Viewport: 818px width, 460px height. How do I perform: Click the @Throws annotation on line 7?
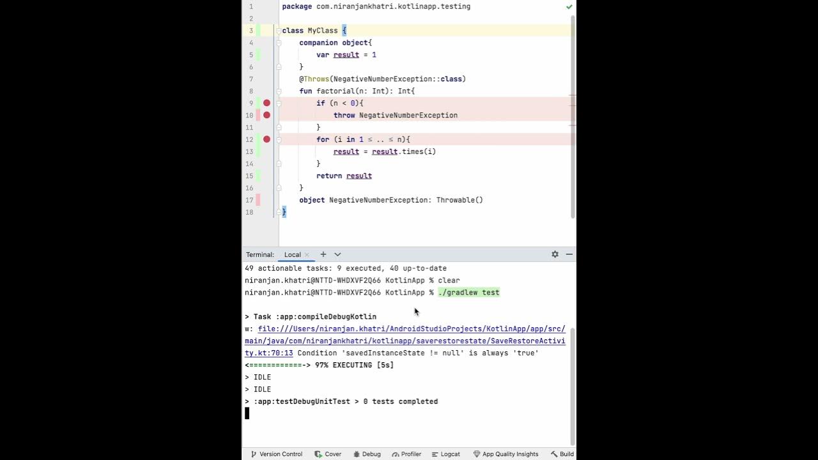pyautogui.click(x=382, y=79)
